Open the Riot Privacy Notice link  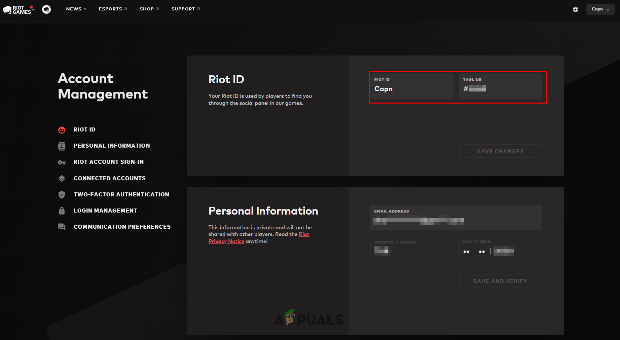pyautogui.click(x=226, y=241)
